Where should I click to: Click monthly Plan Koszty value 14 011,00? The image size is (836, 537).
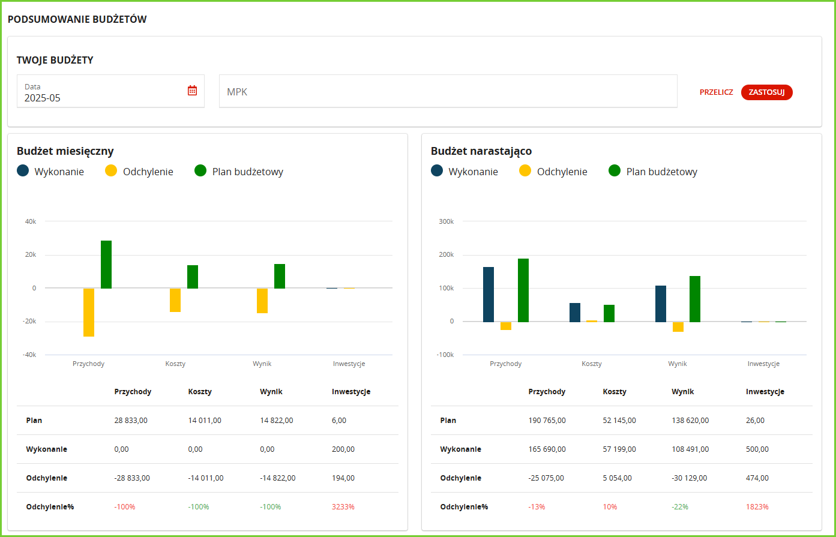pyautogui.click(x=205, y=421)
